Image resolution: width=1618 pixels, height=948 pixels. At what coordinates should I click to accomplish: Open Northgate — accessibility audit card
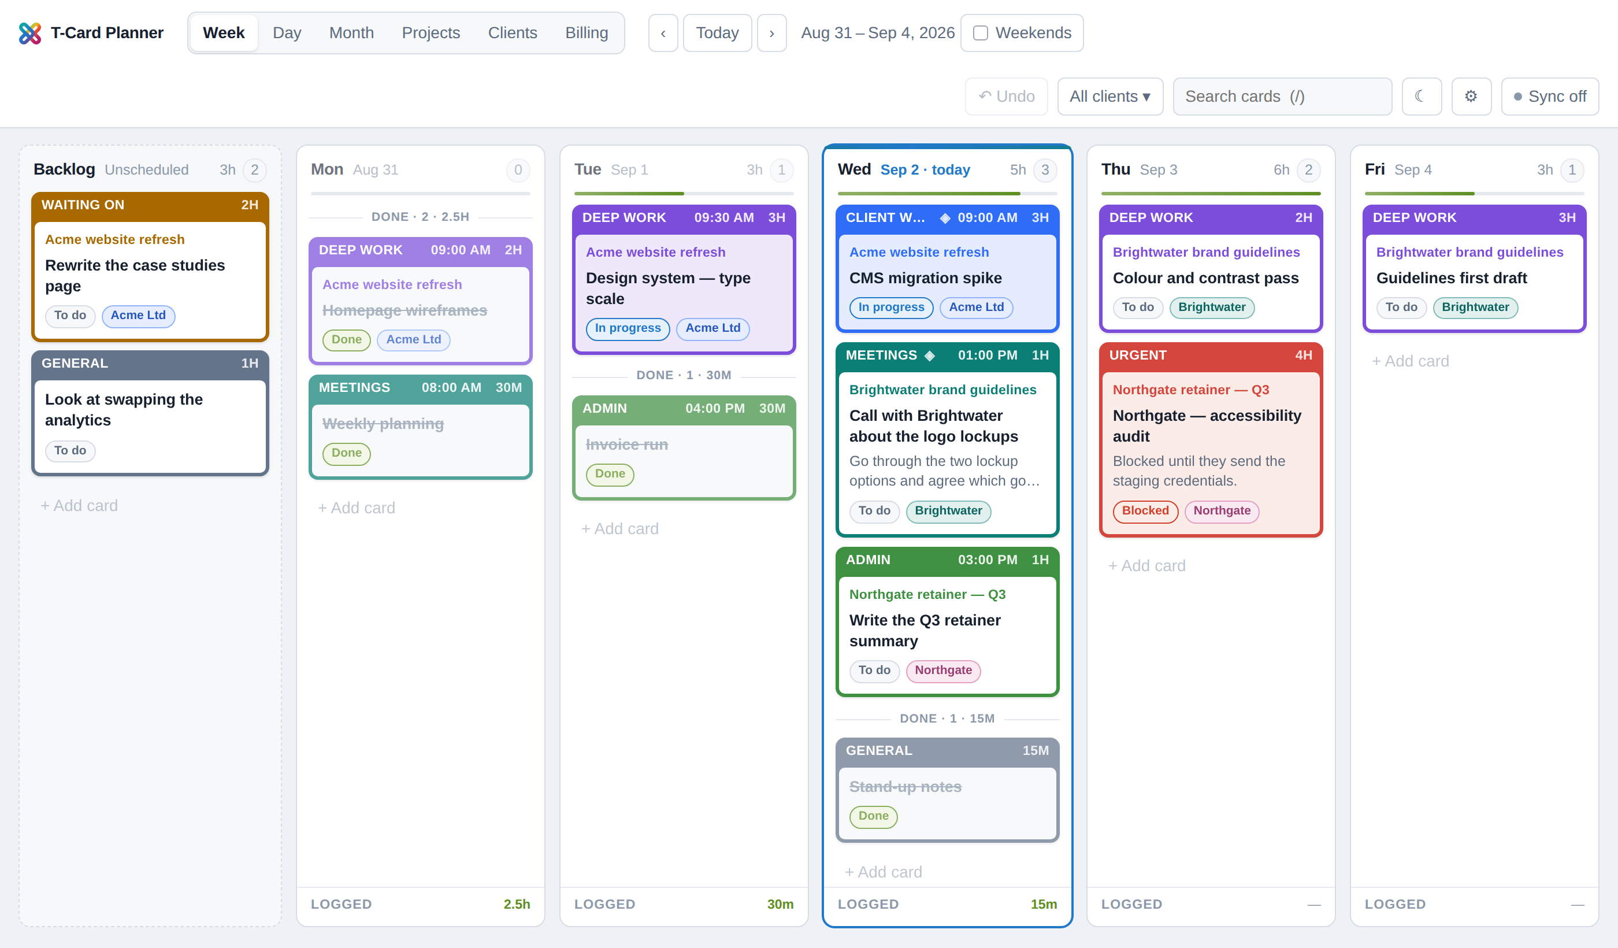click(1210, 439)
